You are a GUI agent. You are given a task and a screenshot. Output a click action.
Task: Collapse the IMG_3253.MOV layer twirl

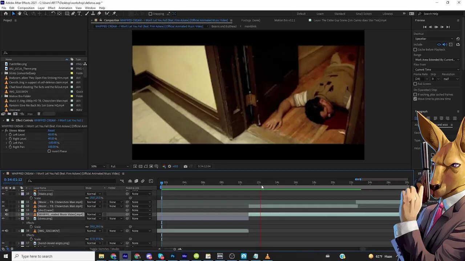click(x=19, y=231)
